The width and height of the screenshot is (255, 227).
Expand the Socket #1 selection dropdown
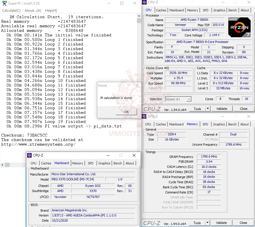coord(189,99)
